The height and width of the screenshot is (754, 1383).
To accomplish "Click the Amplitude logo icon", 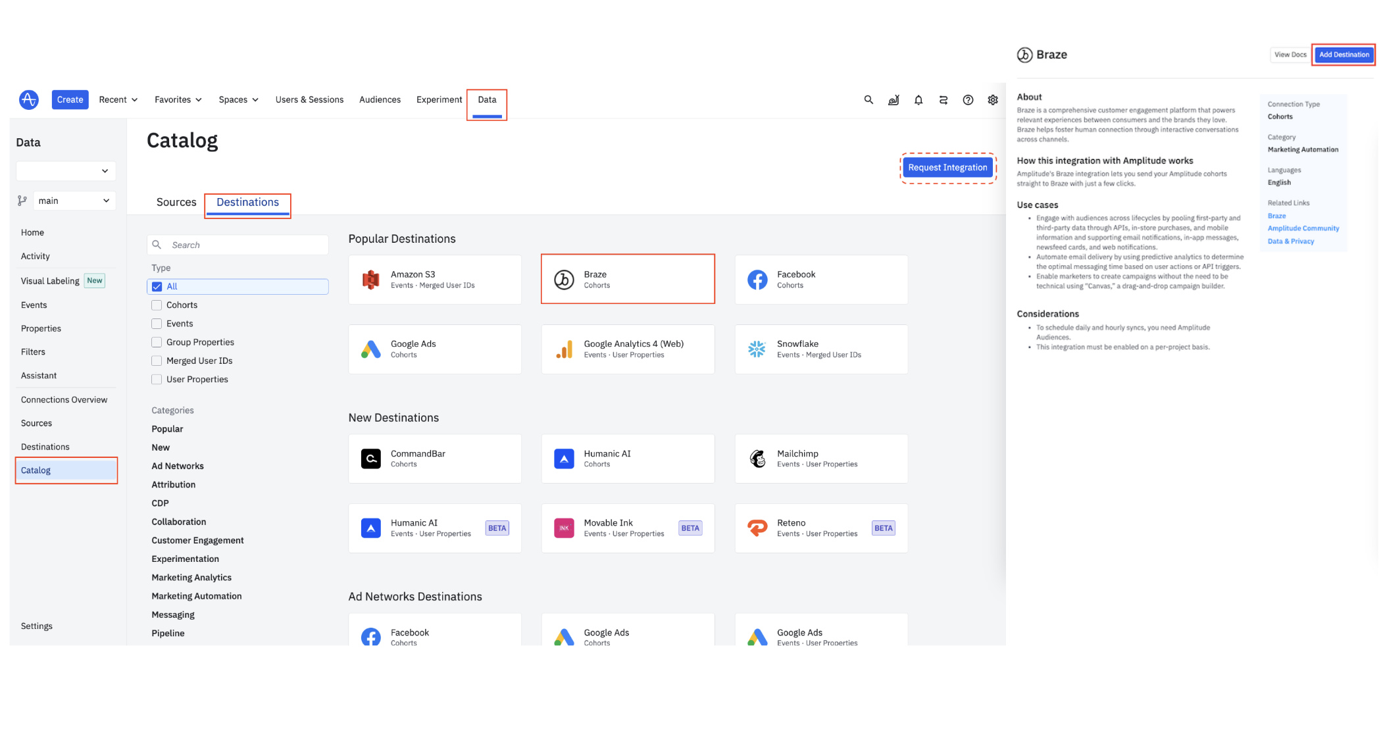I will click(28, 99).
